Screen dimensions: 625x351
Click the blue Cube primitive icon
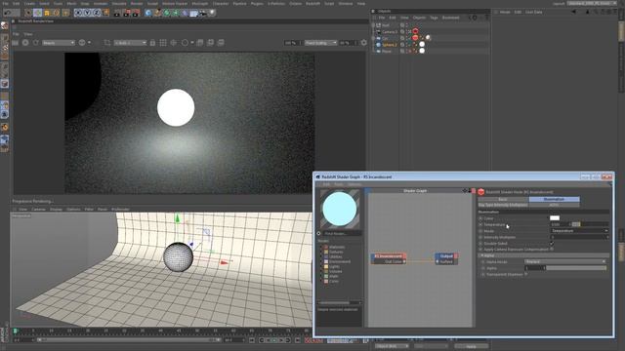(x=148, y=13)
